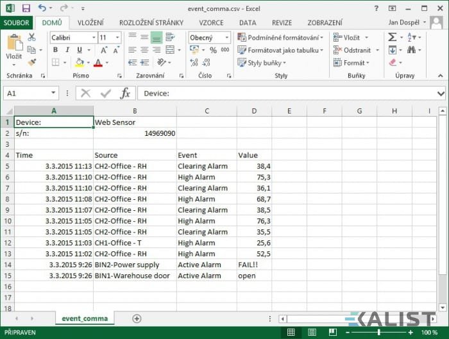Click Podmíněné formátování button

coord(280,37)
